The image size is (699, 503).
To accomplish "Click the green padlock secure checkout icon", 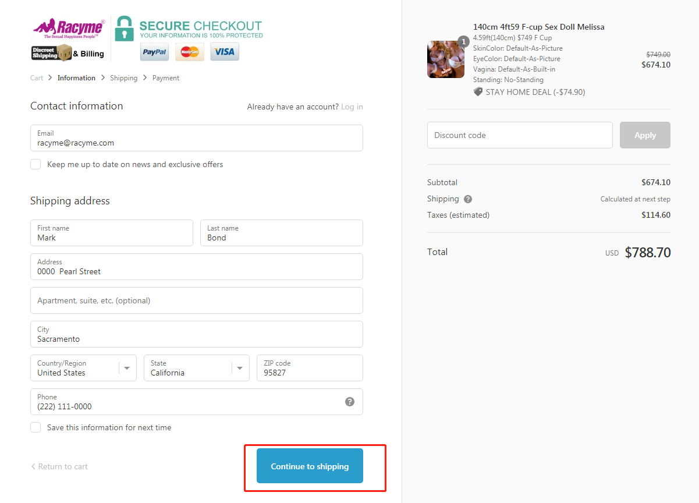I will click(124, 29).
